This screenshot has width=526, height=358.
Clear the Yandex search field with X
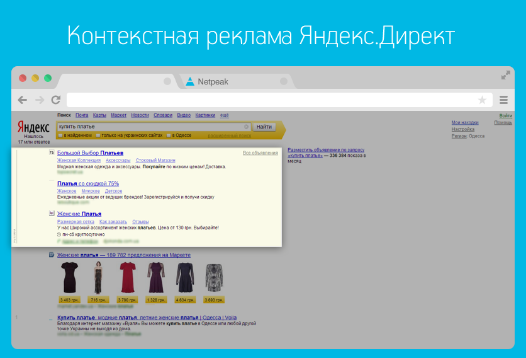(x=246, y=127)
